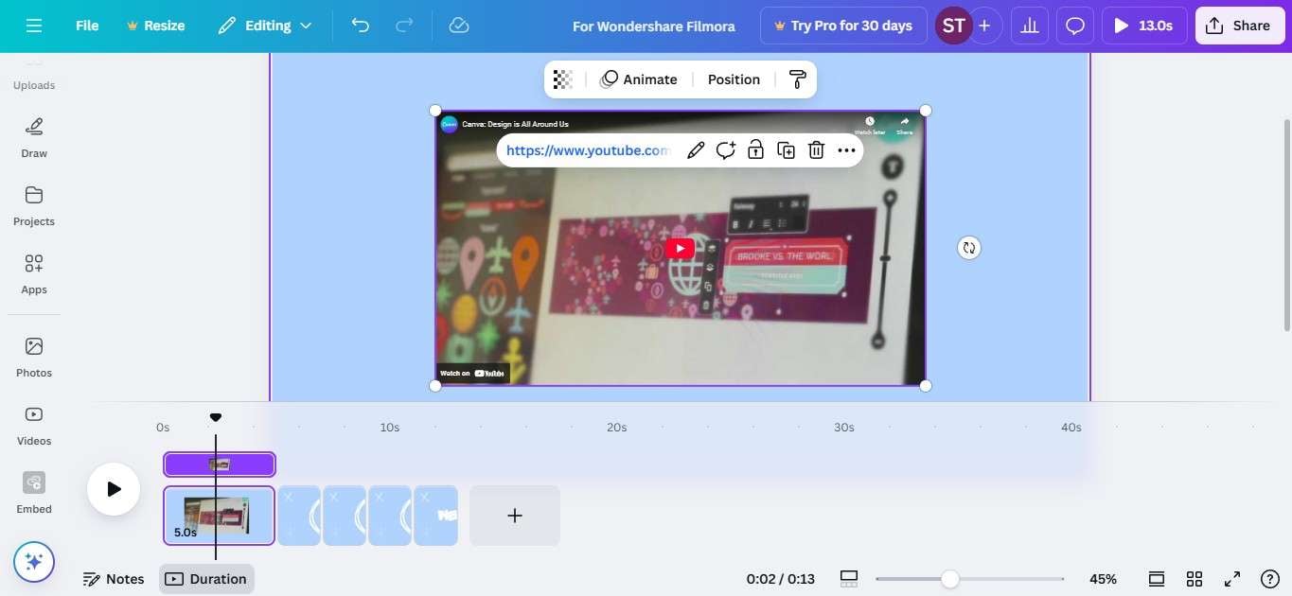Image resolution: width=1292 pixels, height=596 pixels.
Task: Redo the last undone action
Action: point(404,26)
